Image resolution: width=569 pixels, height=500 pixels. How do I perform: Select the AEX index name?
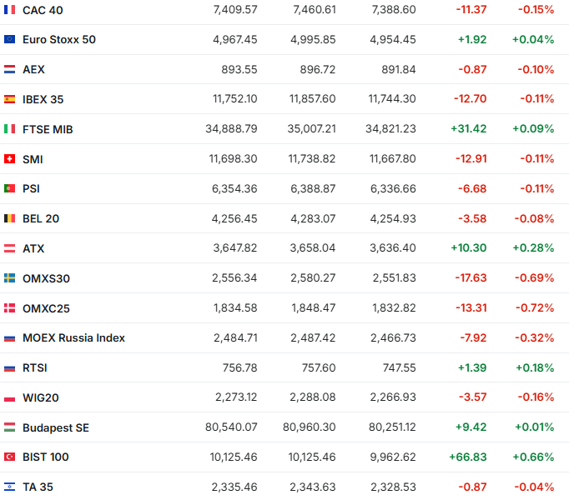[33, 69]
